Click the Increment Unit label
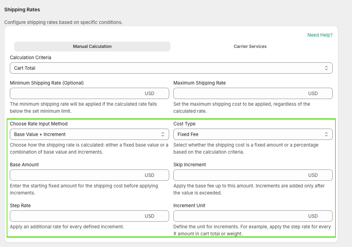352x247 pixels. coord(189,205)
